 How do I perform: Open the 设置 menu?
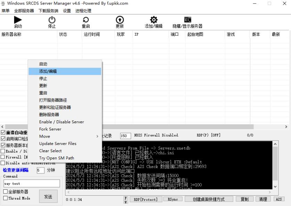67,11
